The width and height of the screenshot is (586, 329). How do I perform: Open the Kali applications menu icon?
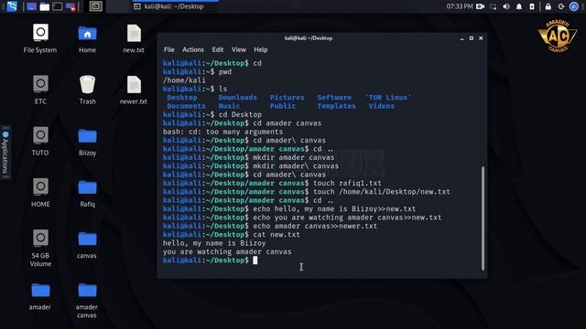(12, 6)
